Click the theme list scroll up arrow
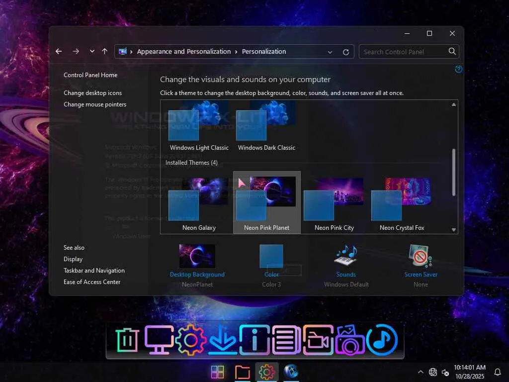The image size is (509, 382). click(x=453, y=104)
